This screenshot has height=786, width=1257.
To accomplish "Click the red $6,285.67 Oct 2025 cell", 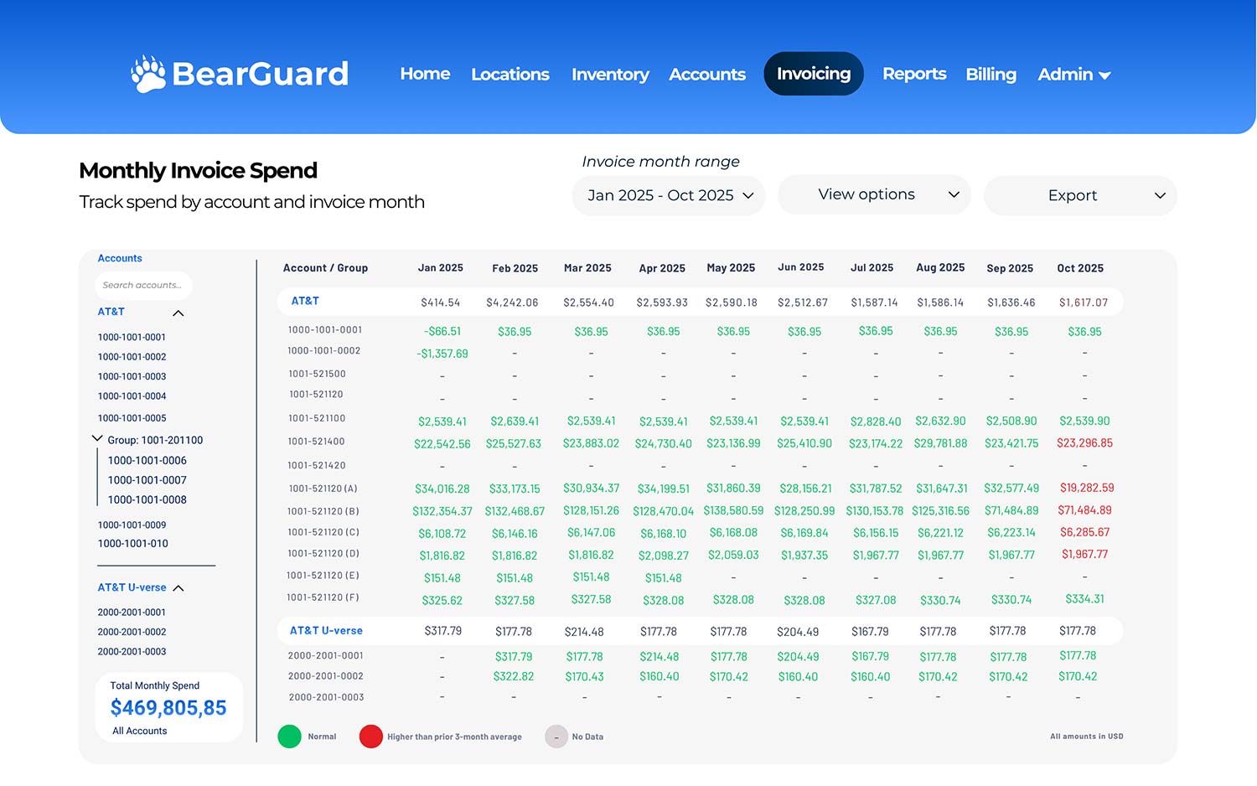I will 1084,532.
